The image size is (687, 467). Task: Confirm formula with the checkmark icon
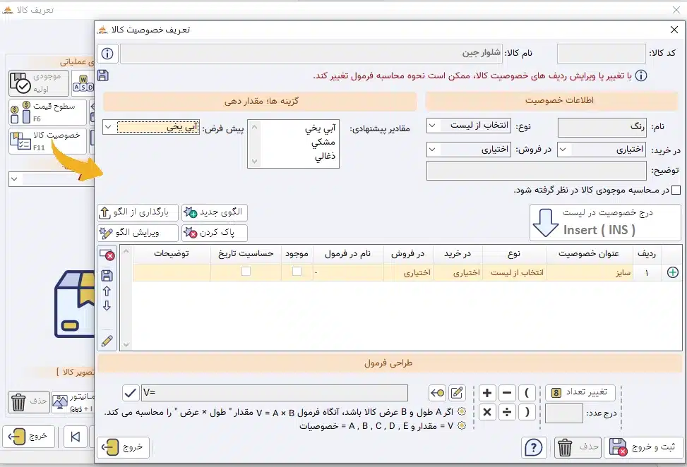131,393
